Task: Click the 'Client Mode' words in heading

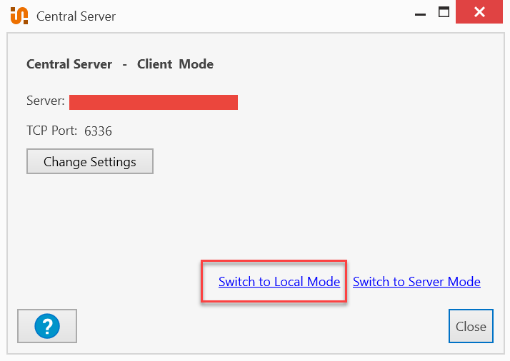Action: (x=176, y=64)
